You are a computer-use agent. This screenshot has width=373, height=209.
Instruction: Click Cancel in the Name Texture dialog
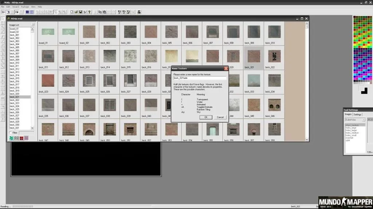(220, 117)
